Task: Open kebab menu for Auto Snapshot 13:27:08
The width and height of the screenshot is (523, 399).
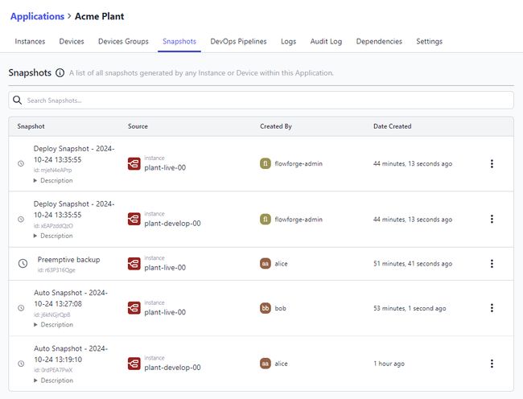Action: coord(492,308)
